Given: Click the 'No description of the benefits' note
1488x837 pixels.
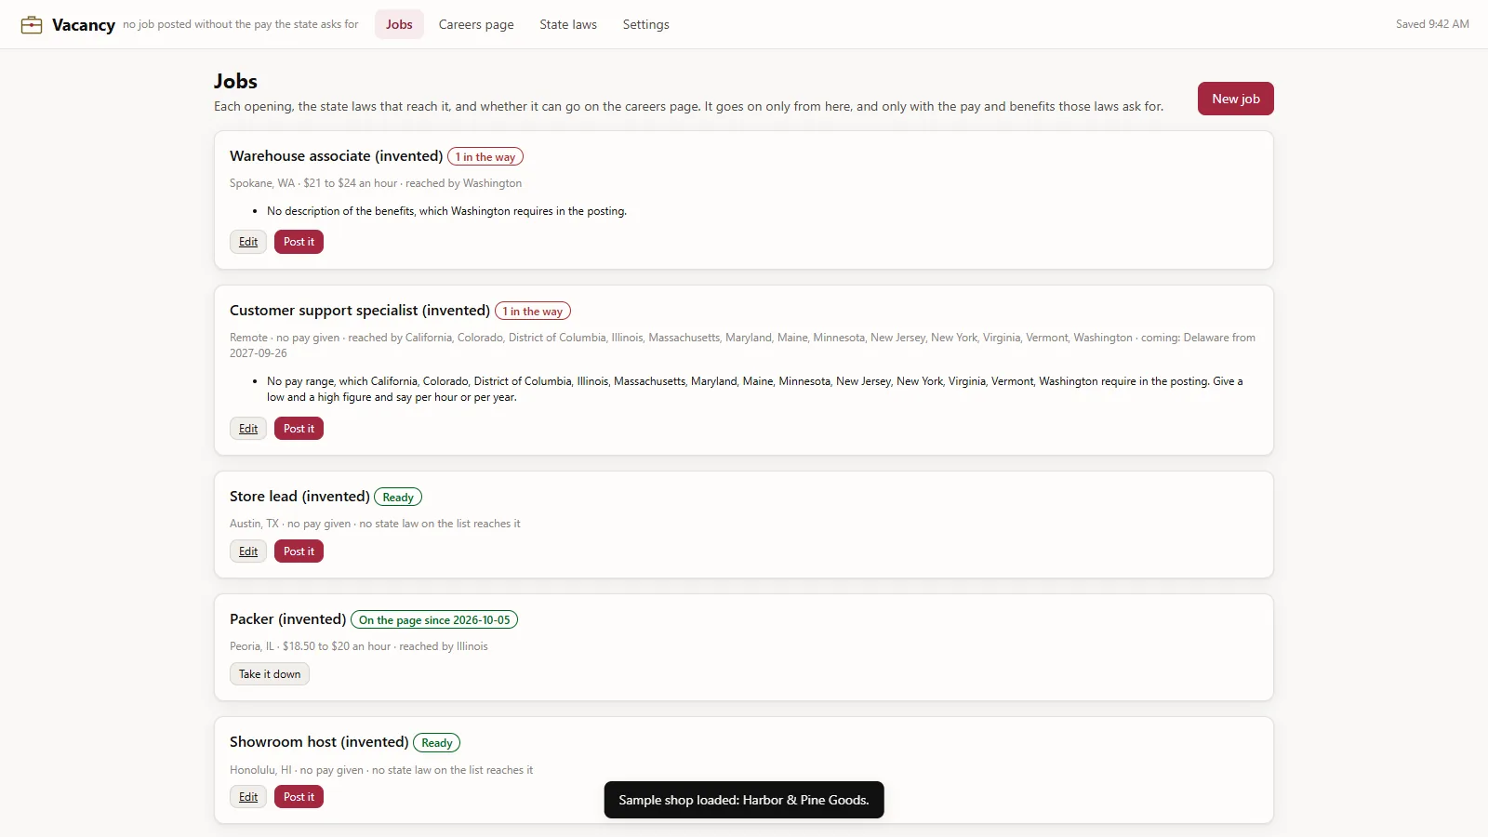Looking at the screenshot, I should [x=446, y=211].
